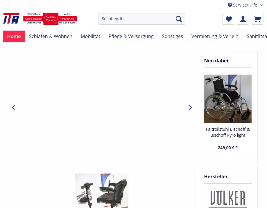Click the magnifying glass search icon
This screenshot has width=267, height=208.
point(179,19)
